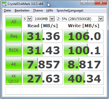This screenshot has height=99, width=109.
Task: Click the Write [MB/s] column header
Action: (x=84, y=26)
